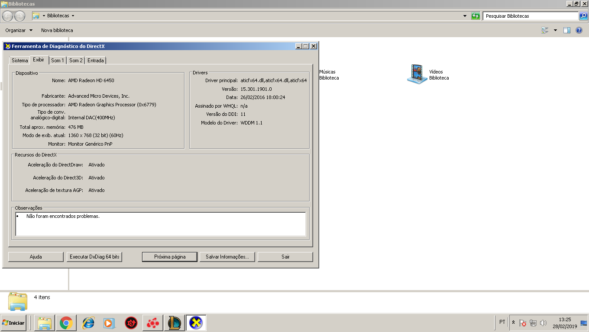
Task: Click Nova biblioteca toolbar button
Action: pos(57,30)
